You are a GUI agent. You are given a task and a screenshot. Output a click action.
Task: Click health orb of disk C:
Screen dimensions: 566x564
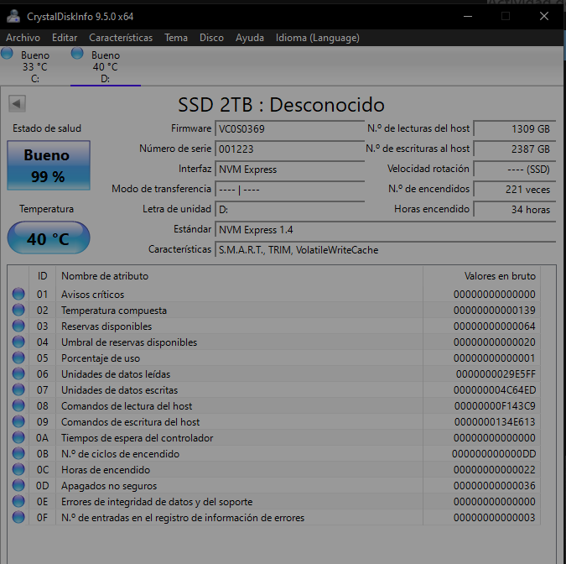(x=7, y=53)
